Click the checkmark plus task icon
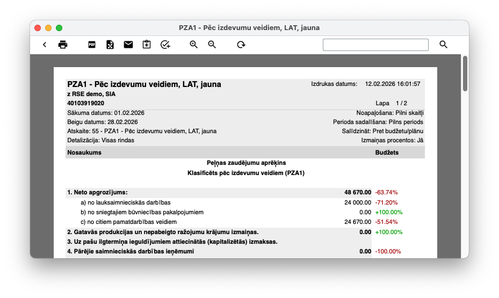Image resolution: width=499 pixels, height=298 pixels. click(x=165, y=45)
